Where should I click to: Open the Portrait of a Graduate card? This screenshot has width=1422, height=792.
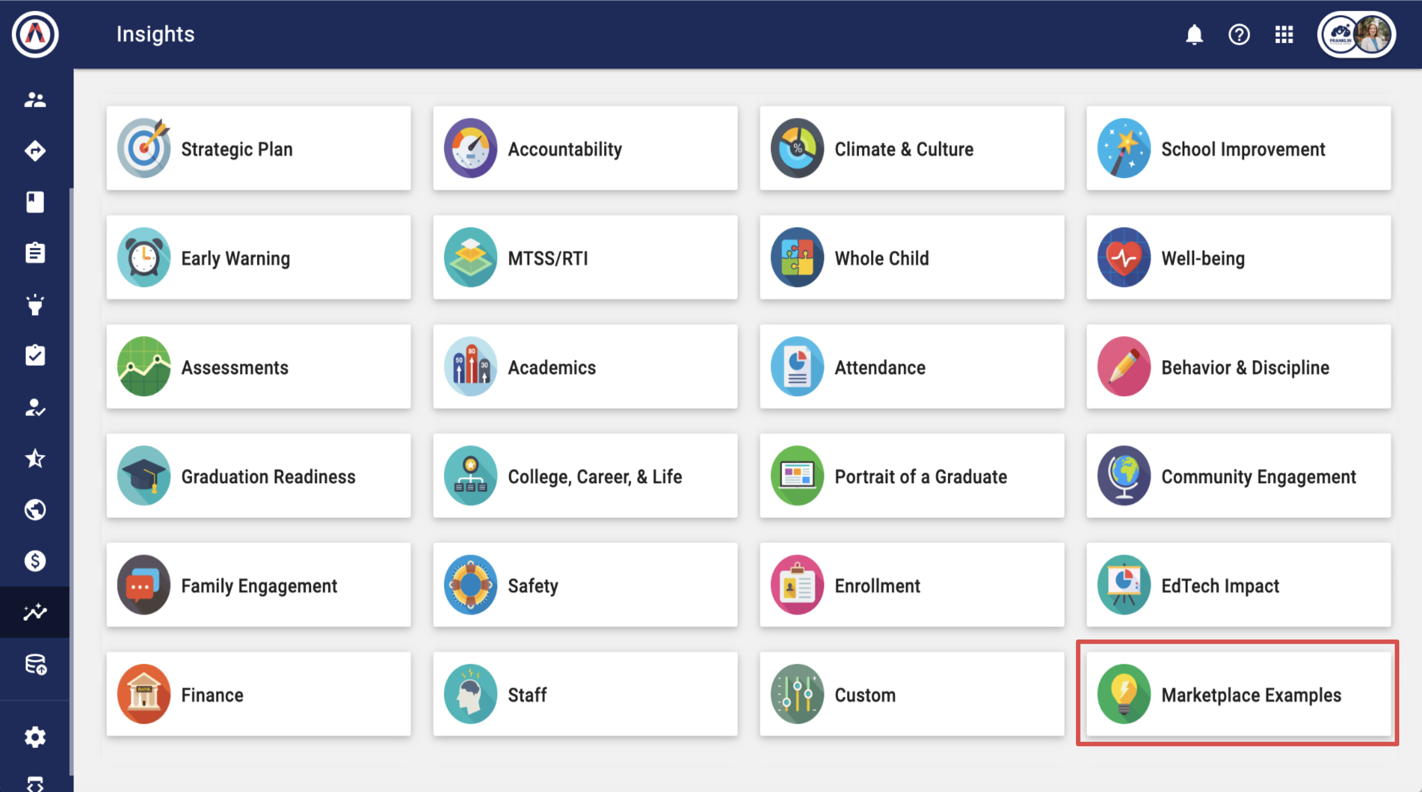pos(912,475)
